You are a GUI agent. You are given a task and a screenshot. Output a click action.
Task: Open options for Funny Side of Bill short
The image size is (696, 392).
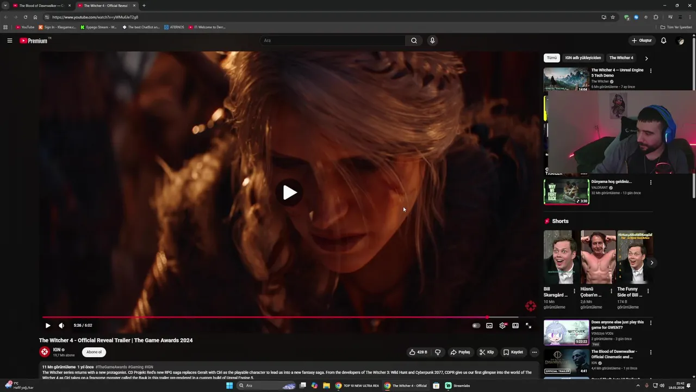648,291
